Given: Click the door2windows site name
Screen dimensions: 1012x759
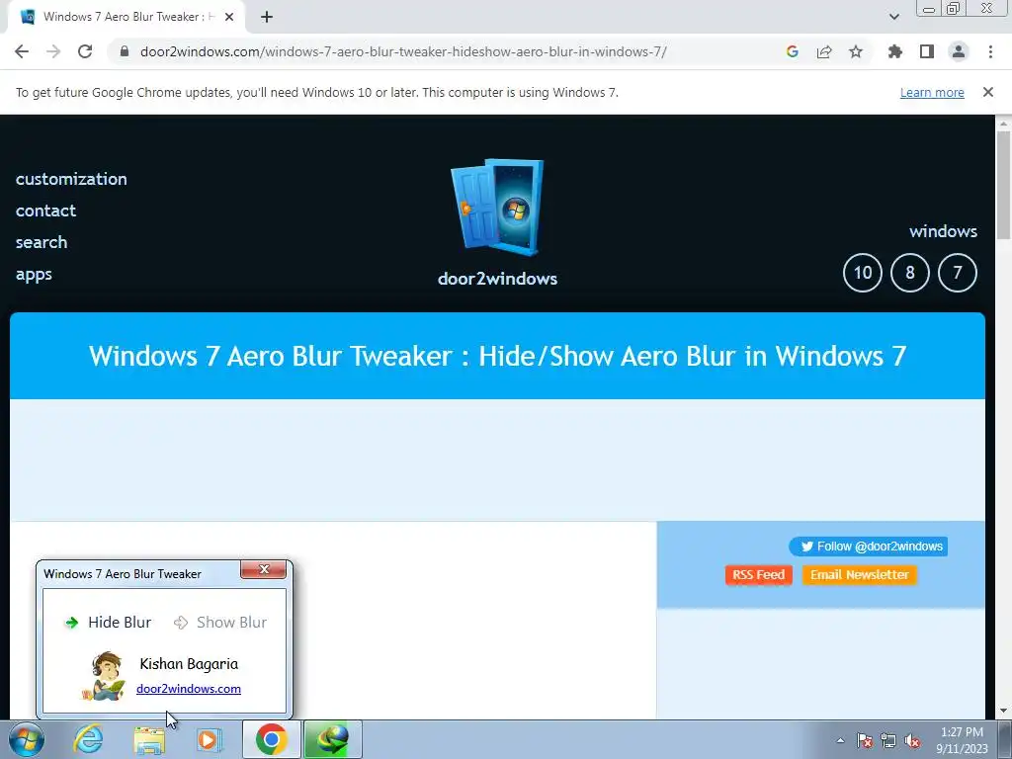Looking at the screenshot, I should (x=498, y=279).
